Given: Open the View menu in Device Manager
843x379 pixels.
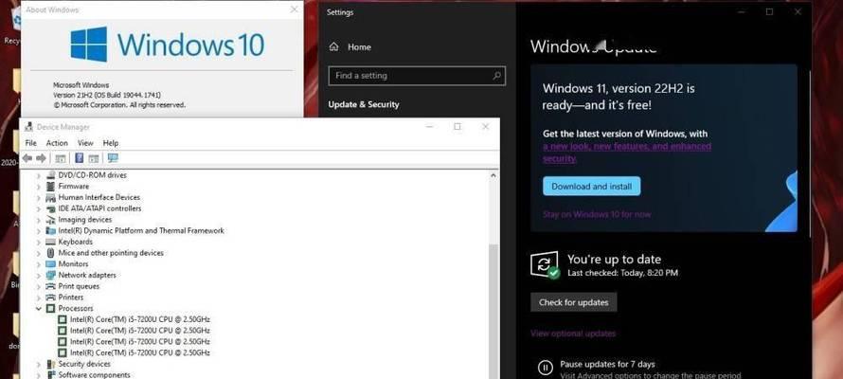Looking at the screenshot, I should [x=85, y=143].
